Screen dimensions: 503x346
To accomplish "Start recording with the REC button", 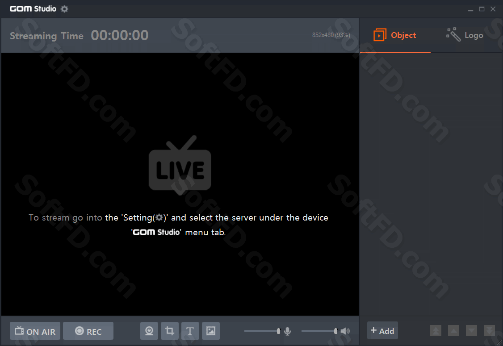I will 88,331.
